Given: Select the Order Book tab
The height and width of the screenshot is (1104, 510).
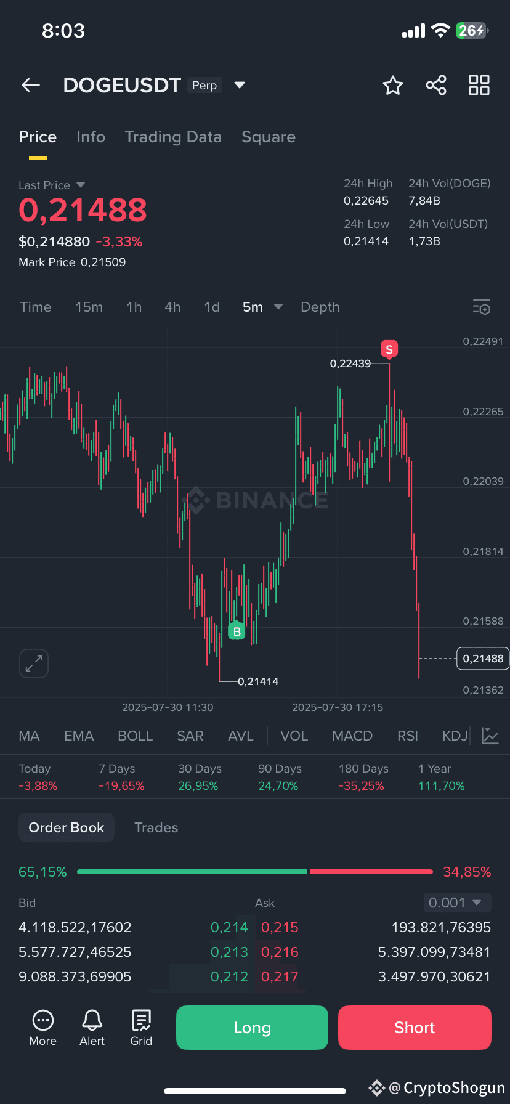Looking at the screenshot, I should pyautogui.click(x=67, y=827).
